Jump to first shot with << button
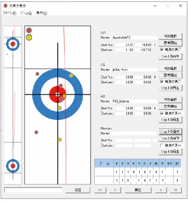 coord(100,190)
